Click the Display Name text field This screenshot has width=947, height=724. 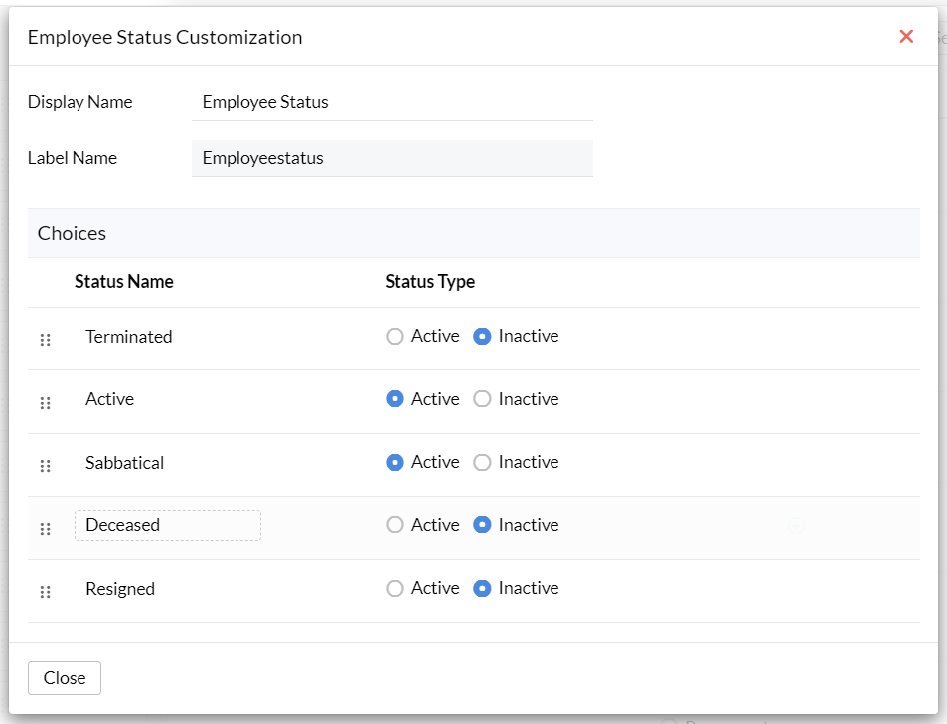[x=392, y=102]
